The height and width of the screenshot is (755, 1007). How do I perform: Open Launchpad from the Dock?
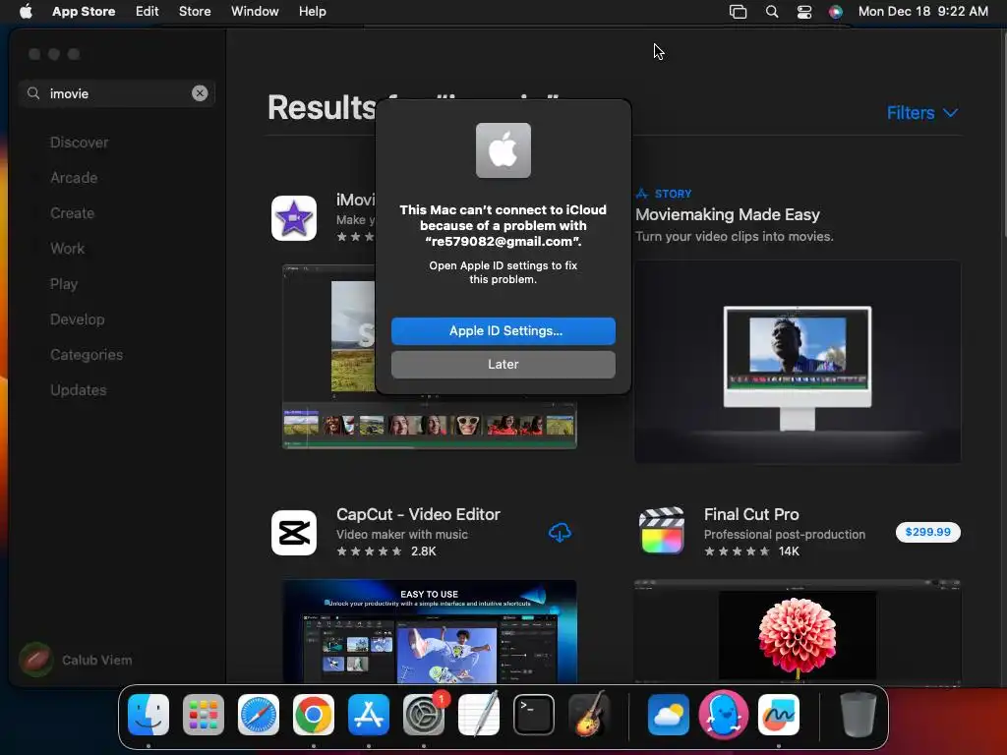pos(204,715)
